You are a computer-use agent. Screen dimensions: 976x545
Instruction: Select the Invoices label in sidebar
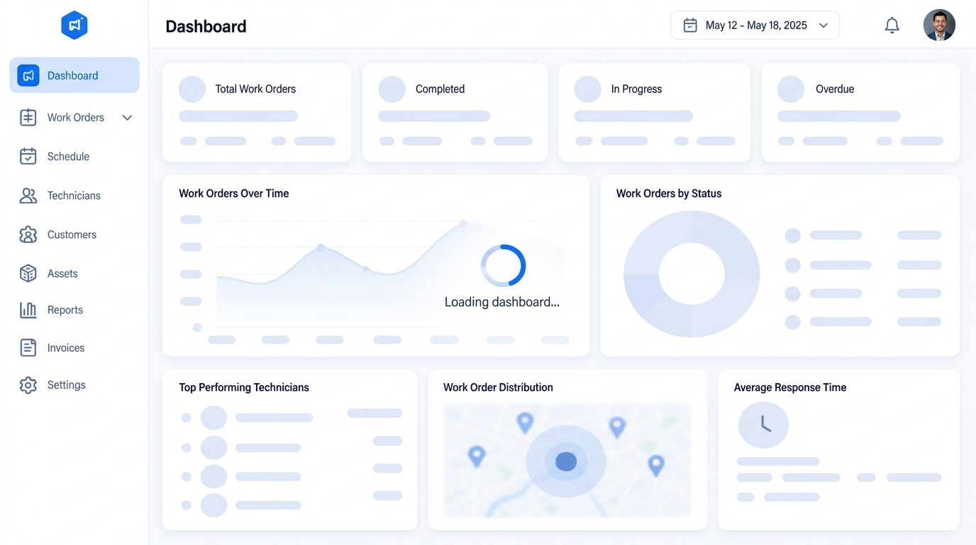66,348
